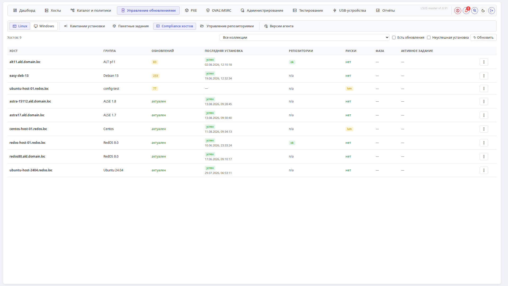The height and width of the screenshot is (286, 508).
Task: Open the user profile icon
Action: (458, 11)
